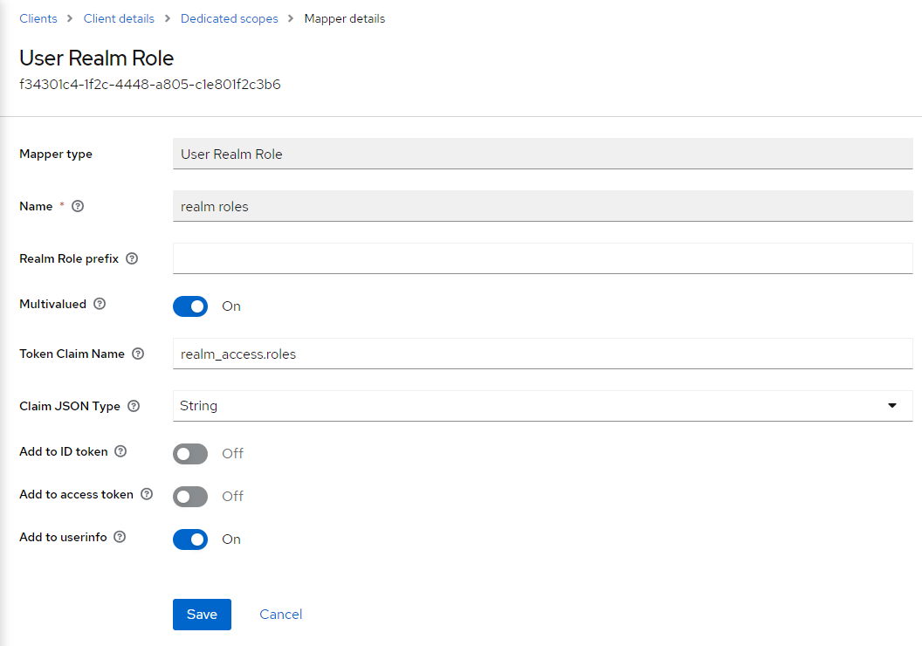Navigate to Clients via breadcrumb
This screenshot has width=922, height=646.
(38, 18)
